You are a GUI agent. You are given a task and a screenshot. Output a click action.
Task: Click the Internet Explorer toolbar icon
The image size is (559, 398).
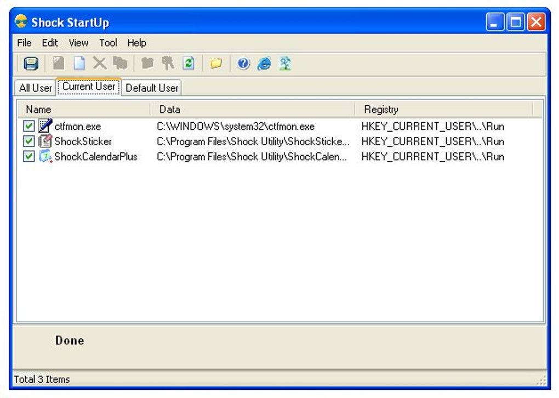coord(264,64)
